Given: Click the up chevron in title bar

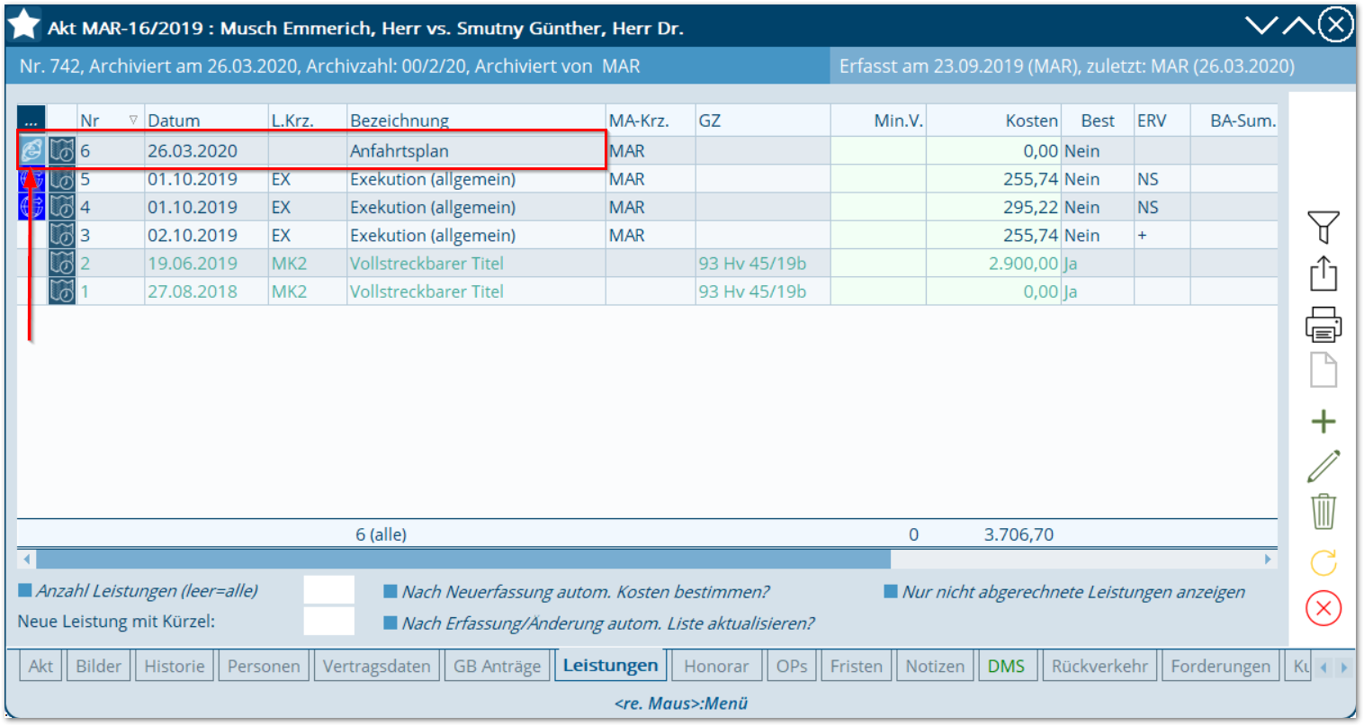Looking at the screenshot, I should (1298, 25).
